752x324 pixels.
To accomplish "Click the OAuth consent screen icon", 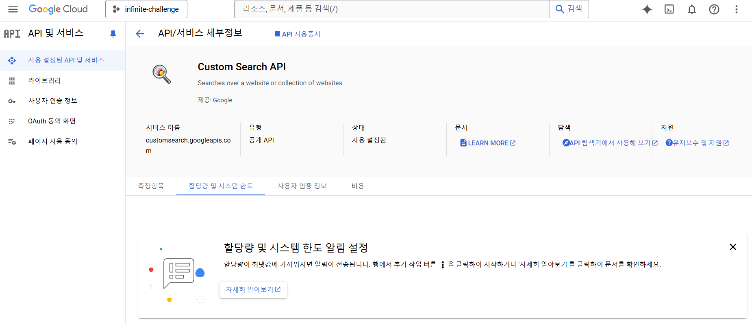I will pos(12,121).
